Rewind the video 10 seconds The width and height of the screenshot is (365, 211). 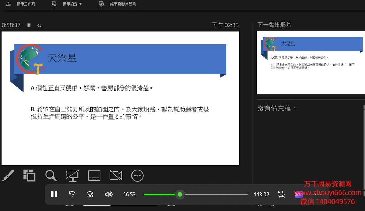tap(72, 194)
